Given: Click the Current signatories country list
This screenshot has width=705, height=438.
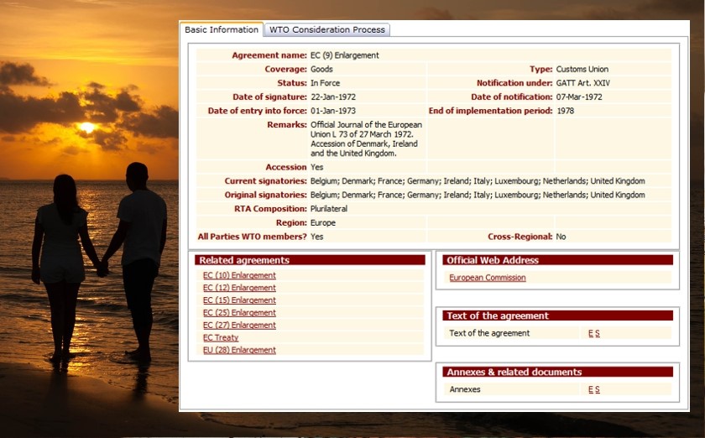Looking at the screenshot, I should click(x=478, y=181).
